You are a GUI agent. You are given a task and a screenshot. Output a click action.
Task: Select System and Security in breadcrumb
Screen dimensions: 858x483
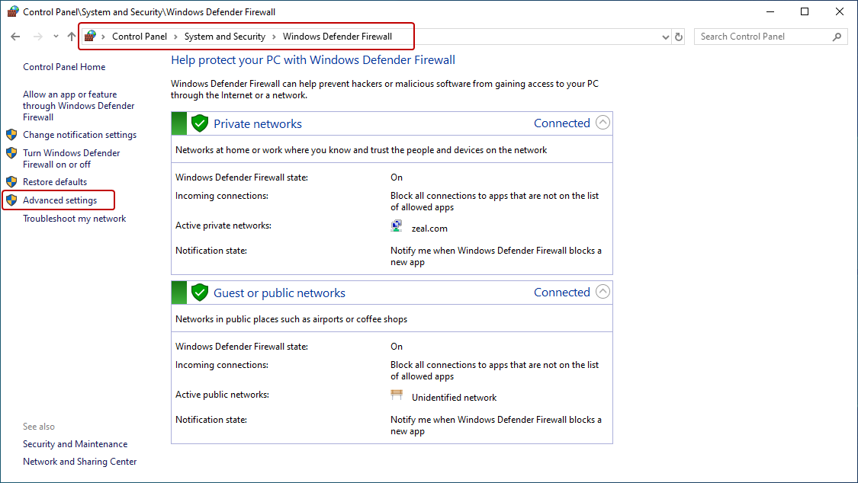[224, 37]
